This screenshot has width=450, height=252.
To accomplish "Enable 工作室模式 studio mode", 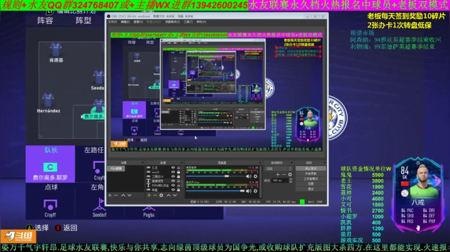I will [311, 178].
